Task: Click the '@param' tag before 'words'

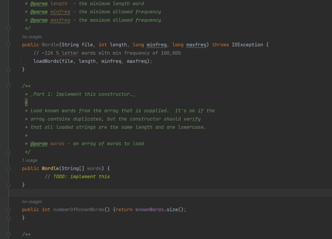Action: pos(39,144)
